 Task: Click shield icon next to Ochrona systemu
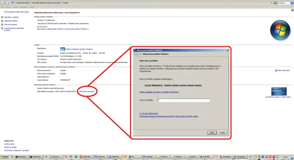[x=2, y=25]
